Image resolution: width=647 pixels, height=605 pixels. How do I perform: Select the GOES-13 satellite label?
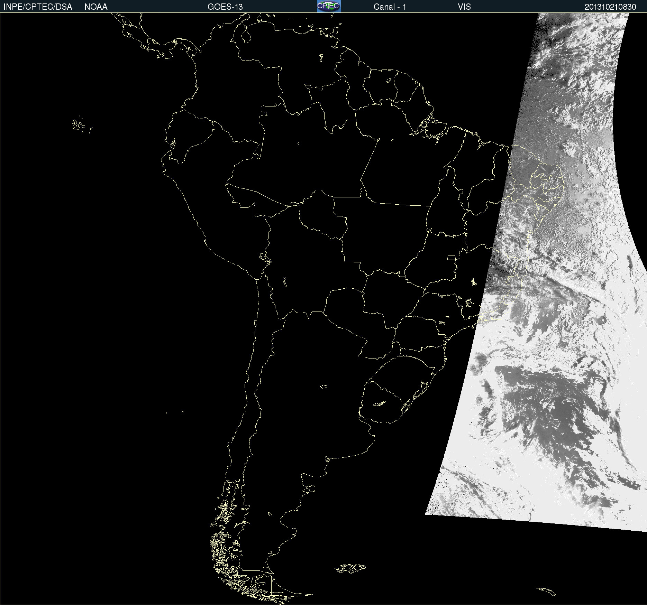pyautogui.click(x=225, y=7)
